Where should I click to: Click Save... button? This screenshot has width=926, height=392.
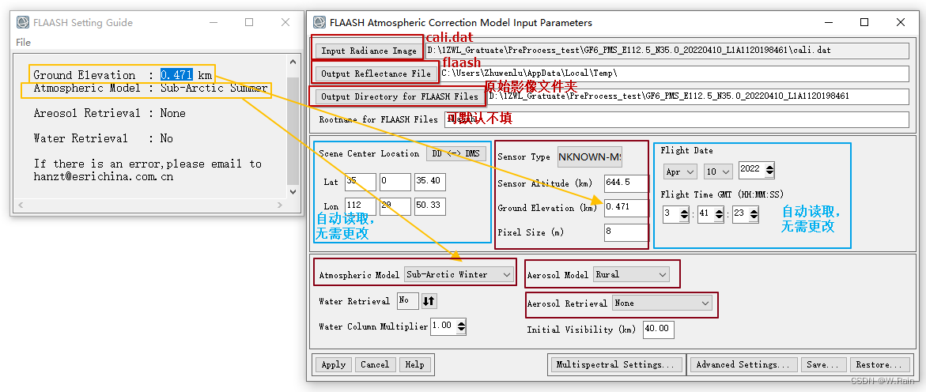[824, 364]
